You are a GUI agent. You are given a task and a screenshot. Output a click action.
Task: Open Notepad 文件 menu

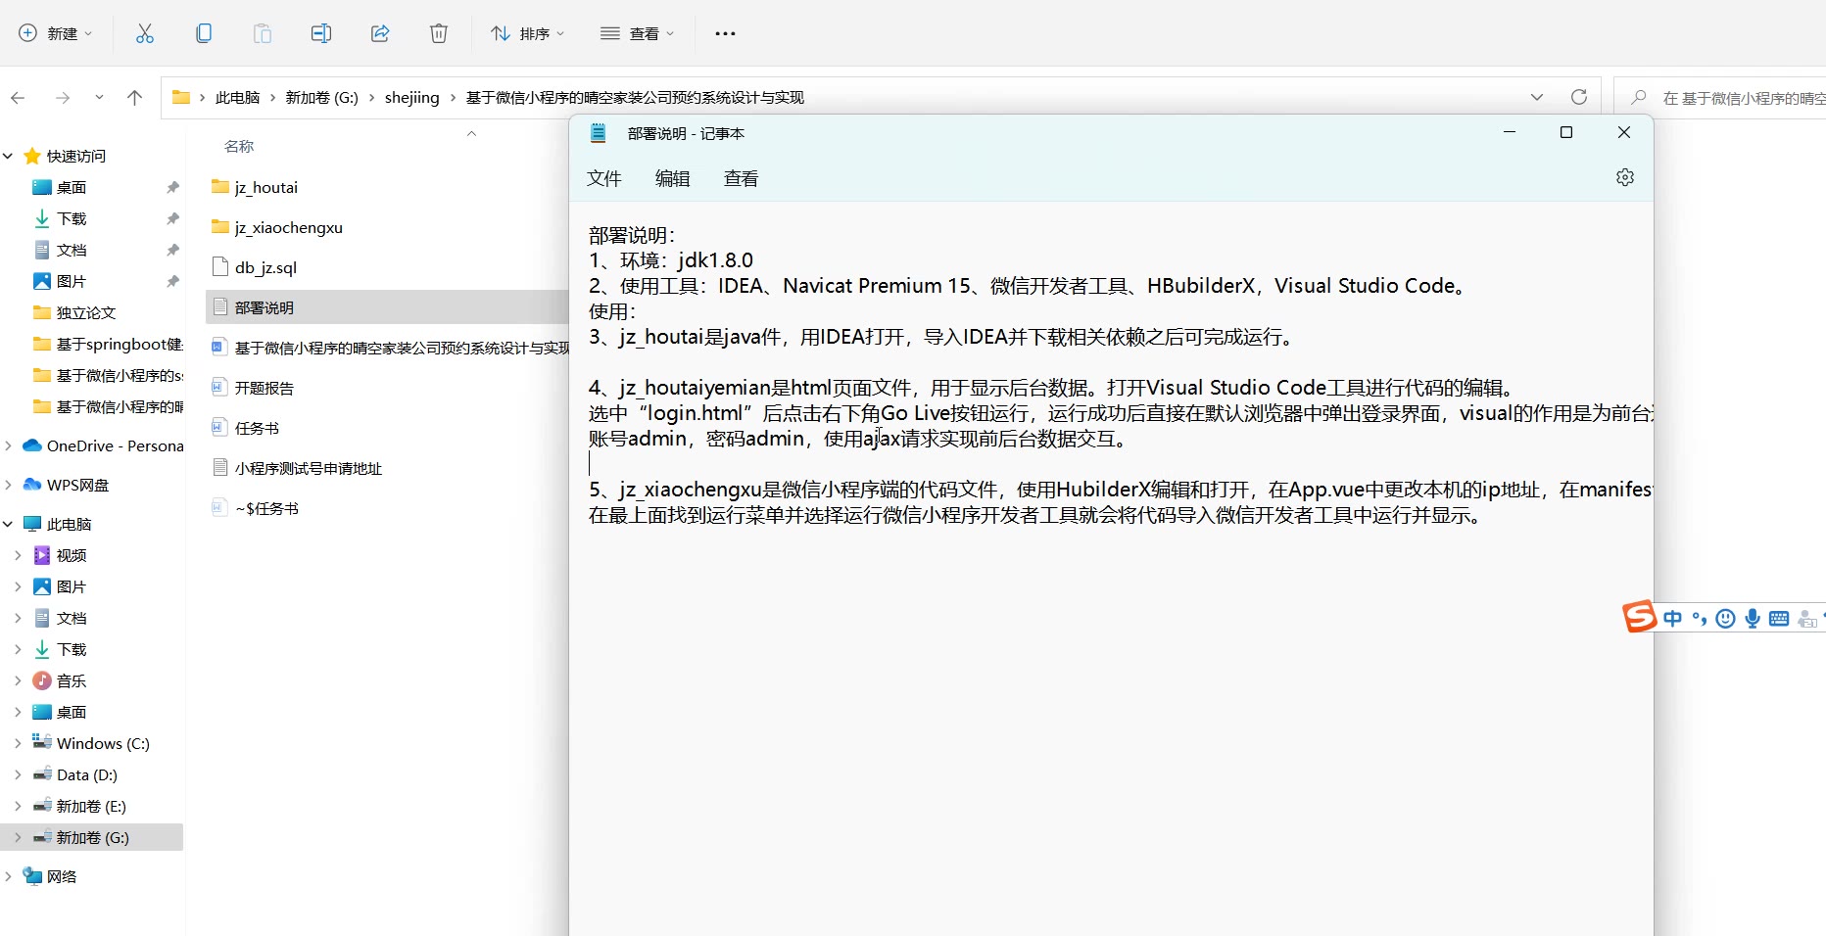pos(604,178)
